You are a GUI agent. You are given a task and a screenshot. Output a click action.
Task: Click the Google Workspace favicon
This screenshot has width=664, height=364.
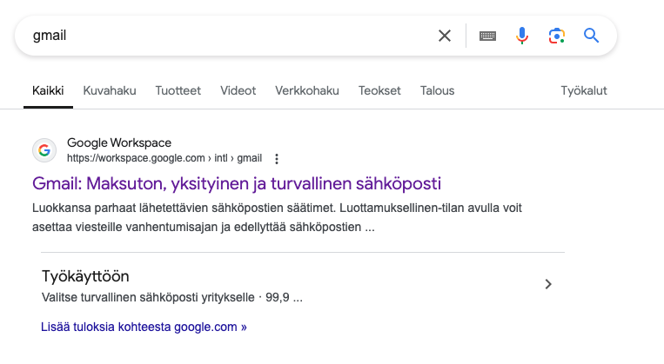pos(44,150)
